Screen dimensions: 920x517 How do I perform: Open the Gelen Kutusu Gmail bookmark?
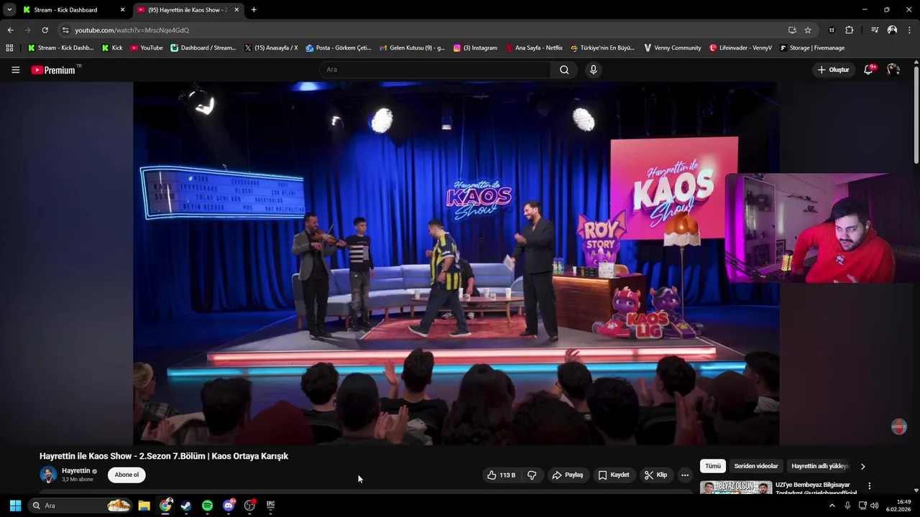412,48
